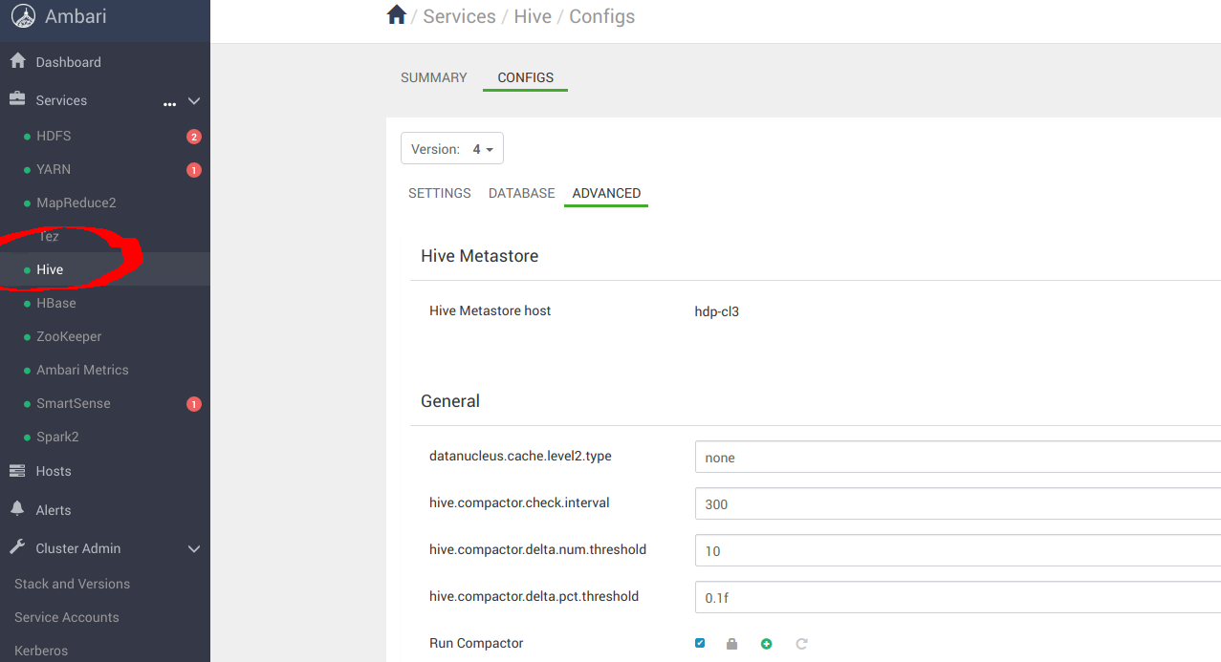
Task: Open the DATABASE config tab
Action: pyautogui.click(x=521, y=193)
